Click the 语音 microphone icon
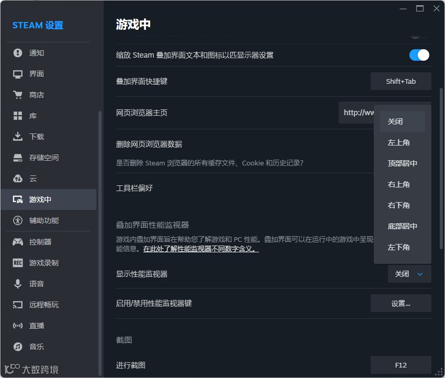The image size is (445, 378). coord(18,284)
